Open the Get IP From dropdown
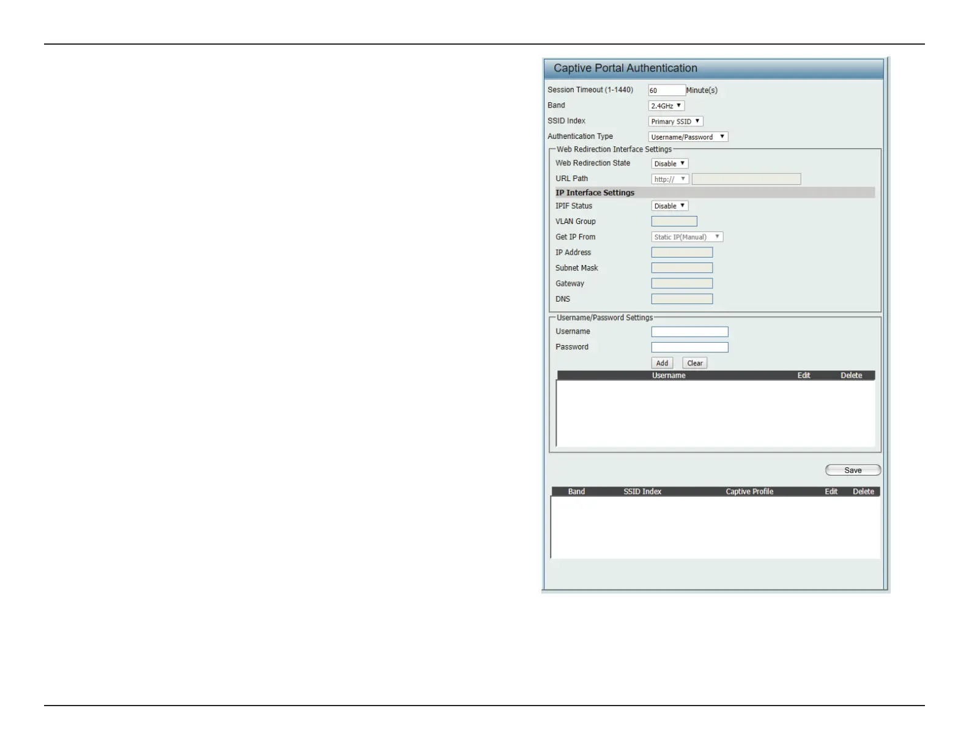This screenshot has width=969, height=749. tap(687, 237)
